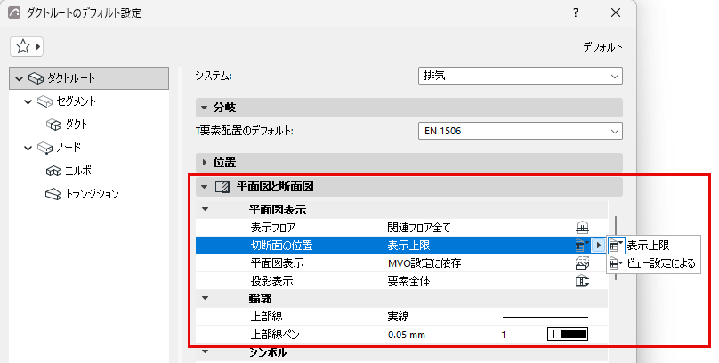The height and width of the screenshot is (363, 719).
Task: Select the ダクトルート tree item
Action: click(x=89, y=78)
